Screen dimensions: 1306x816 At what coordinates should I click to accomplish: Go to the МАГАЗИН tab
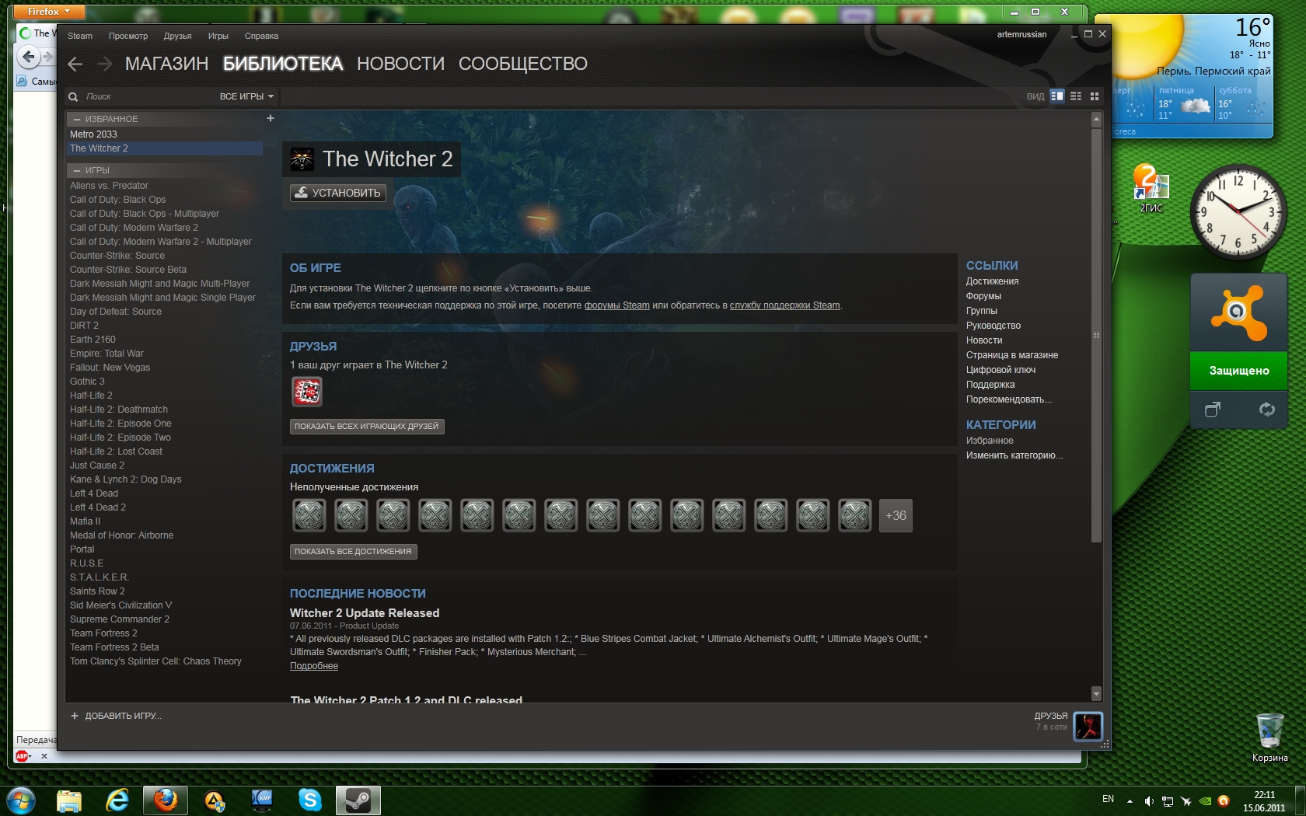coord(167,64)
